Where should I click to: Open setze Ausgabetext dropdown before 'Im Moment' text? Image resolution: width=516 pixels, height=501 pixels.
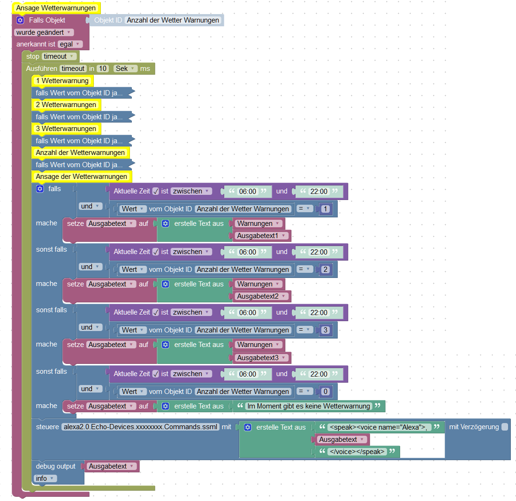point(111,407)
